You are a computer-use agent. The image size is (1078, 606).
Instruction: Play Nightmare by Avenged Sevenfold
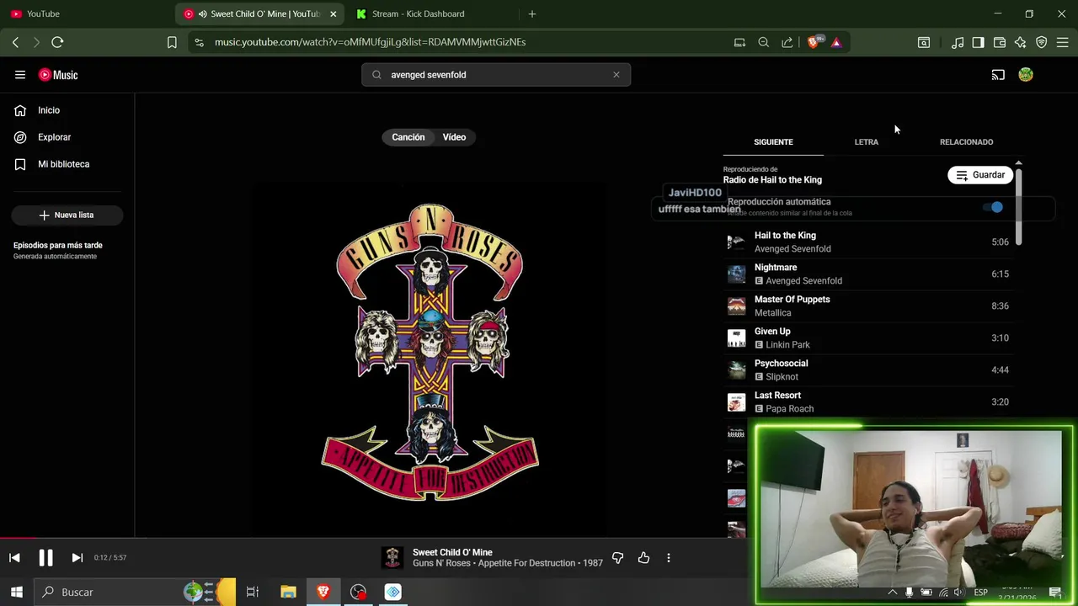click(867, 274)
